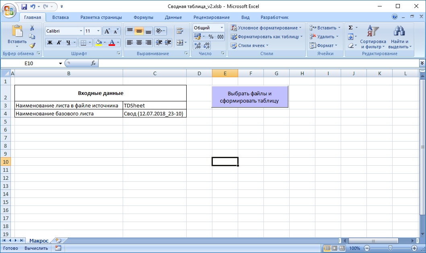Open Условное форматирование menu
The height and width of the screenshot is (253, 426).
(266, 28)
